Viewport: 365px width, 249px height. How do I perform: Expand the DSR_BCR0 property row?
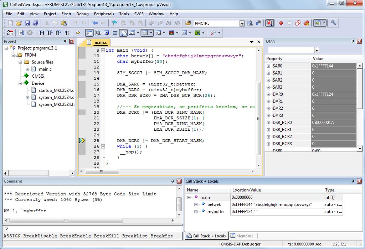pos(268,123)
